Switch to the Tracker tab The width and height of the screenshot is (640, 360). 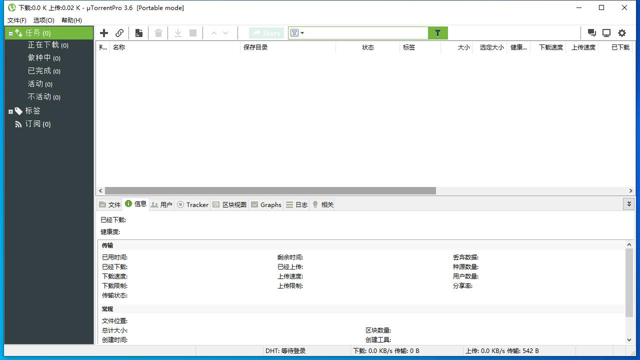(x=192, y=204)
